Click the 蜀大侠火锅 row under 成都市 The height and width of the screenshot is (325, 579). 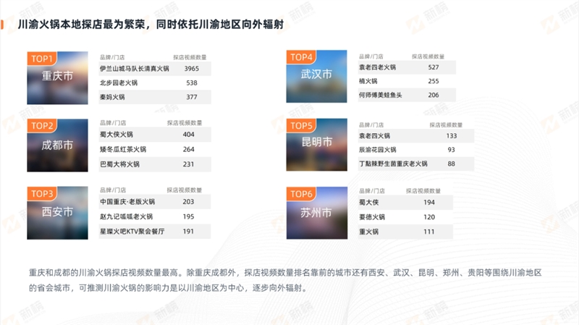coord(154,135)
